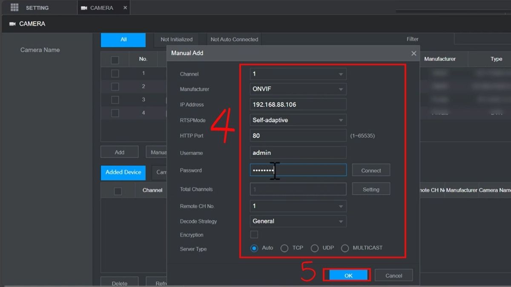Toggle select-all checkbox in Added Device table
This screenshot has width=511, height=287.
(118, 191)
